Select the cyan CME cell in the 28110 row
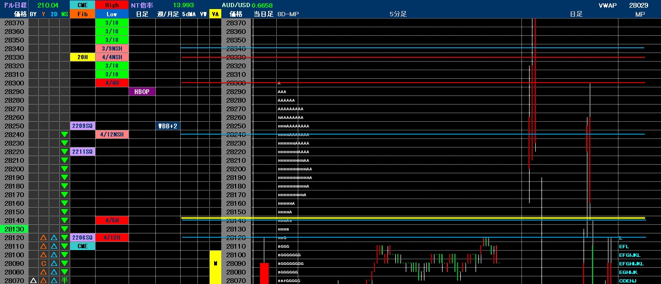The height and width of the screenshot is (284, 661). 82,246
